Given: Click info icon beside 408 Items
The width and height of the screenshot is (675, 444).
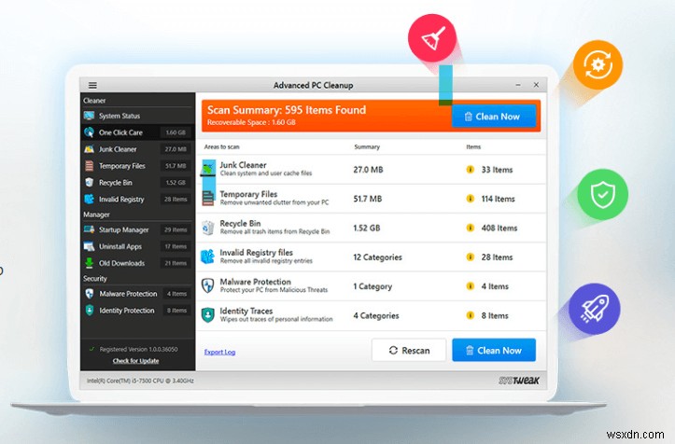Looking at the screenshot, I should coord(471,228).
